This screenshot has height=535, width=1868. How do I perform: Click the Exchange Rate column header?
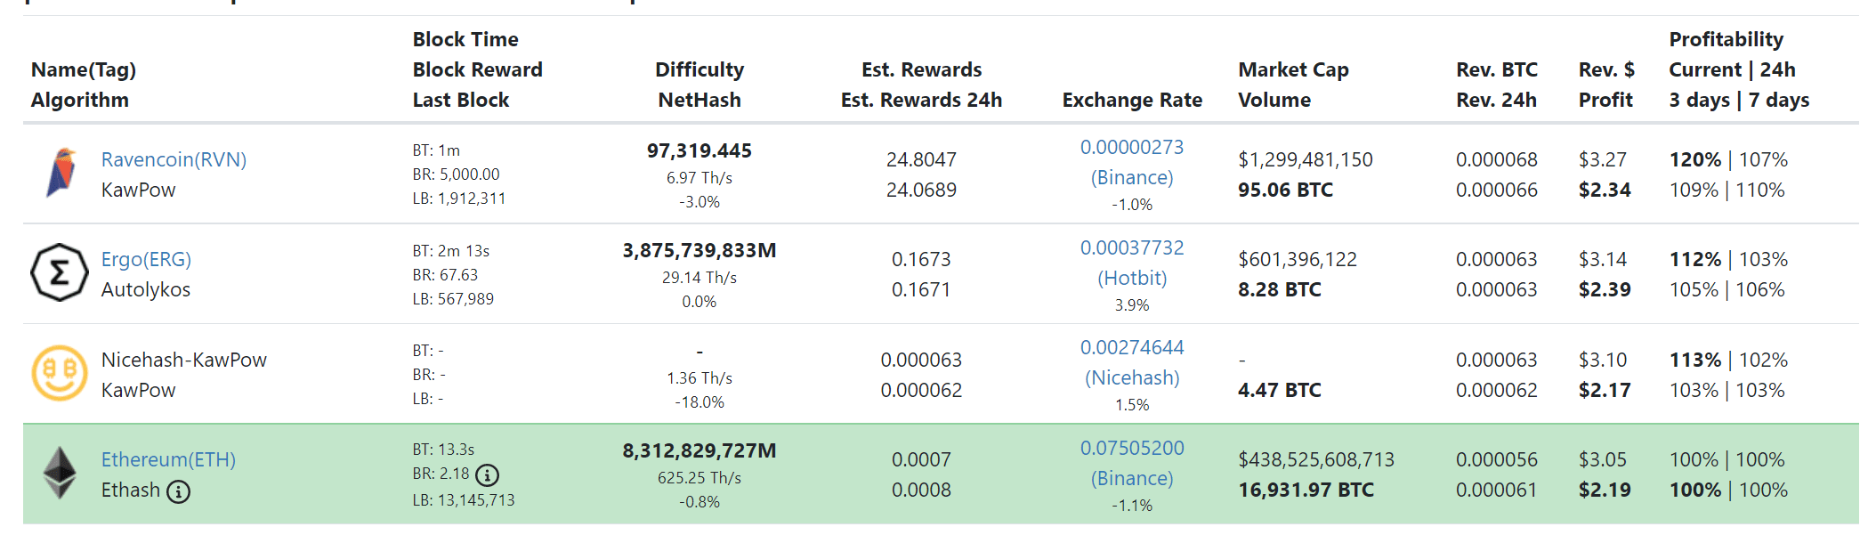1132,100
